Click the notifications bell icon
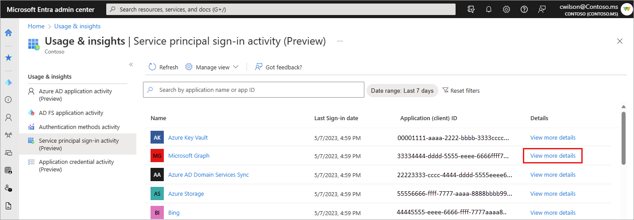Screen dimensions: 634x220 pos(489,9)
